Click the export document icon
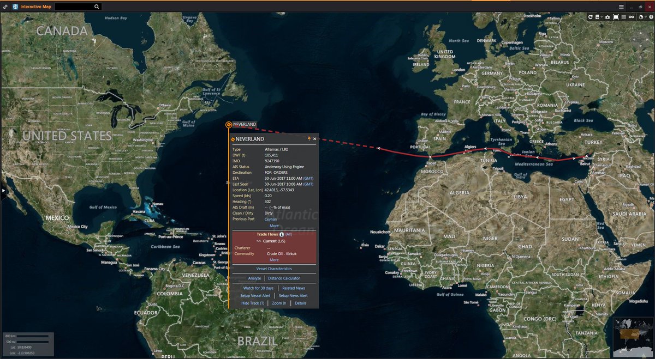The height and width of the screenshot is (359, 655). [598, 17]
